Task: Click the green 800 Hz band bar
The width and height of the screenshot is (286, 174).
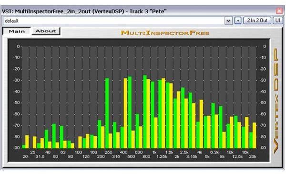Action: (x=145, y=112)
